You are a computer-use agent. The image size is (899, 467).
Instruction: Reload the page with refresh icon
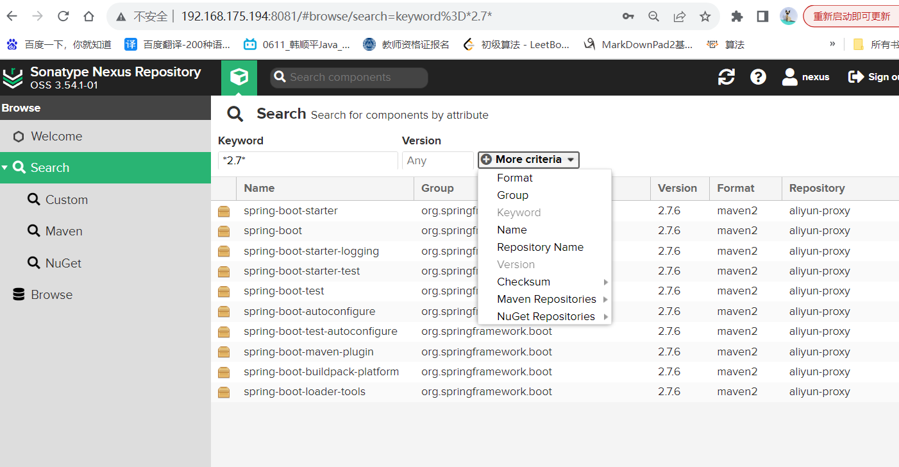(63, 16)
